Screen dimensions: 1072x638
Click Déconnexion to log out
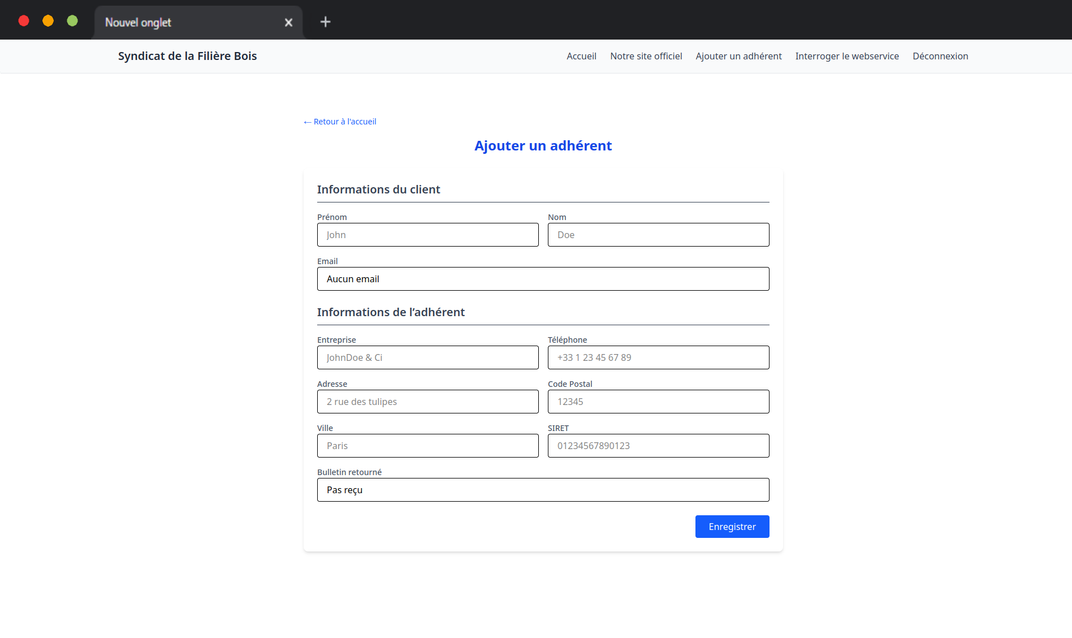(940, 56)
